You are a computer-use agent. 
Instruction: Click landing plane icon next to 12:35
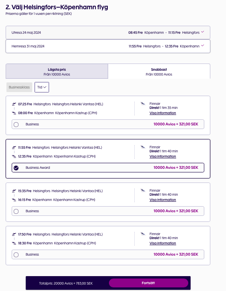coord(14,156)
